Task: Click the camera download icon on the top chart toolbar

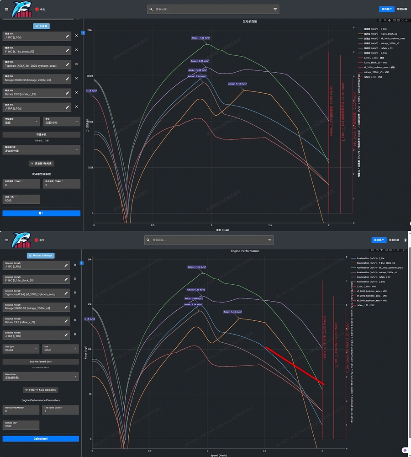Action: [x=380, y=21]
